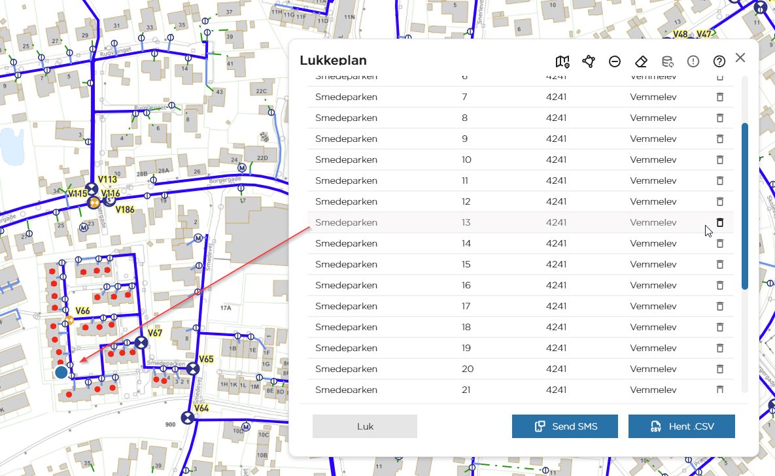
Task: Delete the Smedeparken 7 address entry
Action: (719, 97)
